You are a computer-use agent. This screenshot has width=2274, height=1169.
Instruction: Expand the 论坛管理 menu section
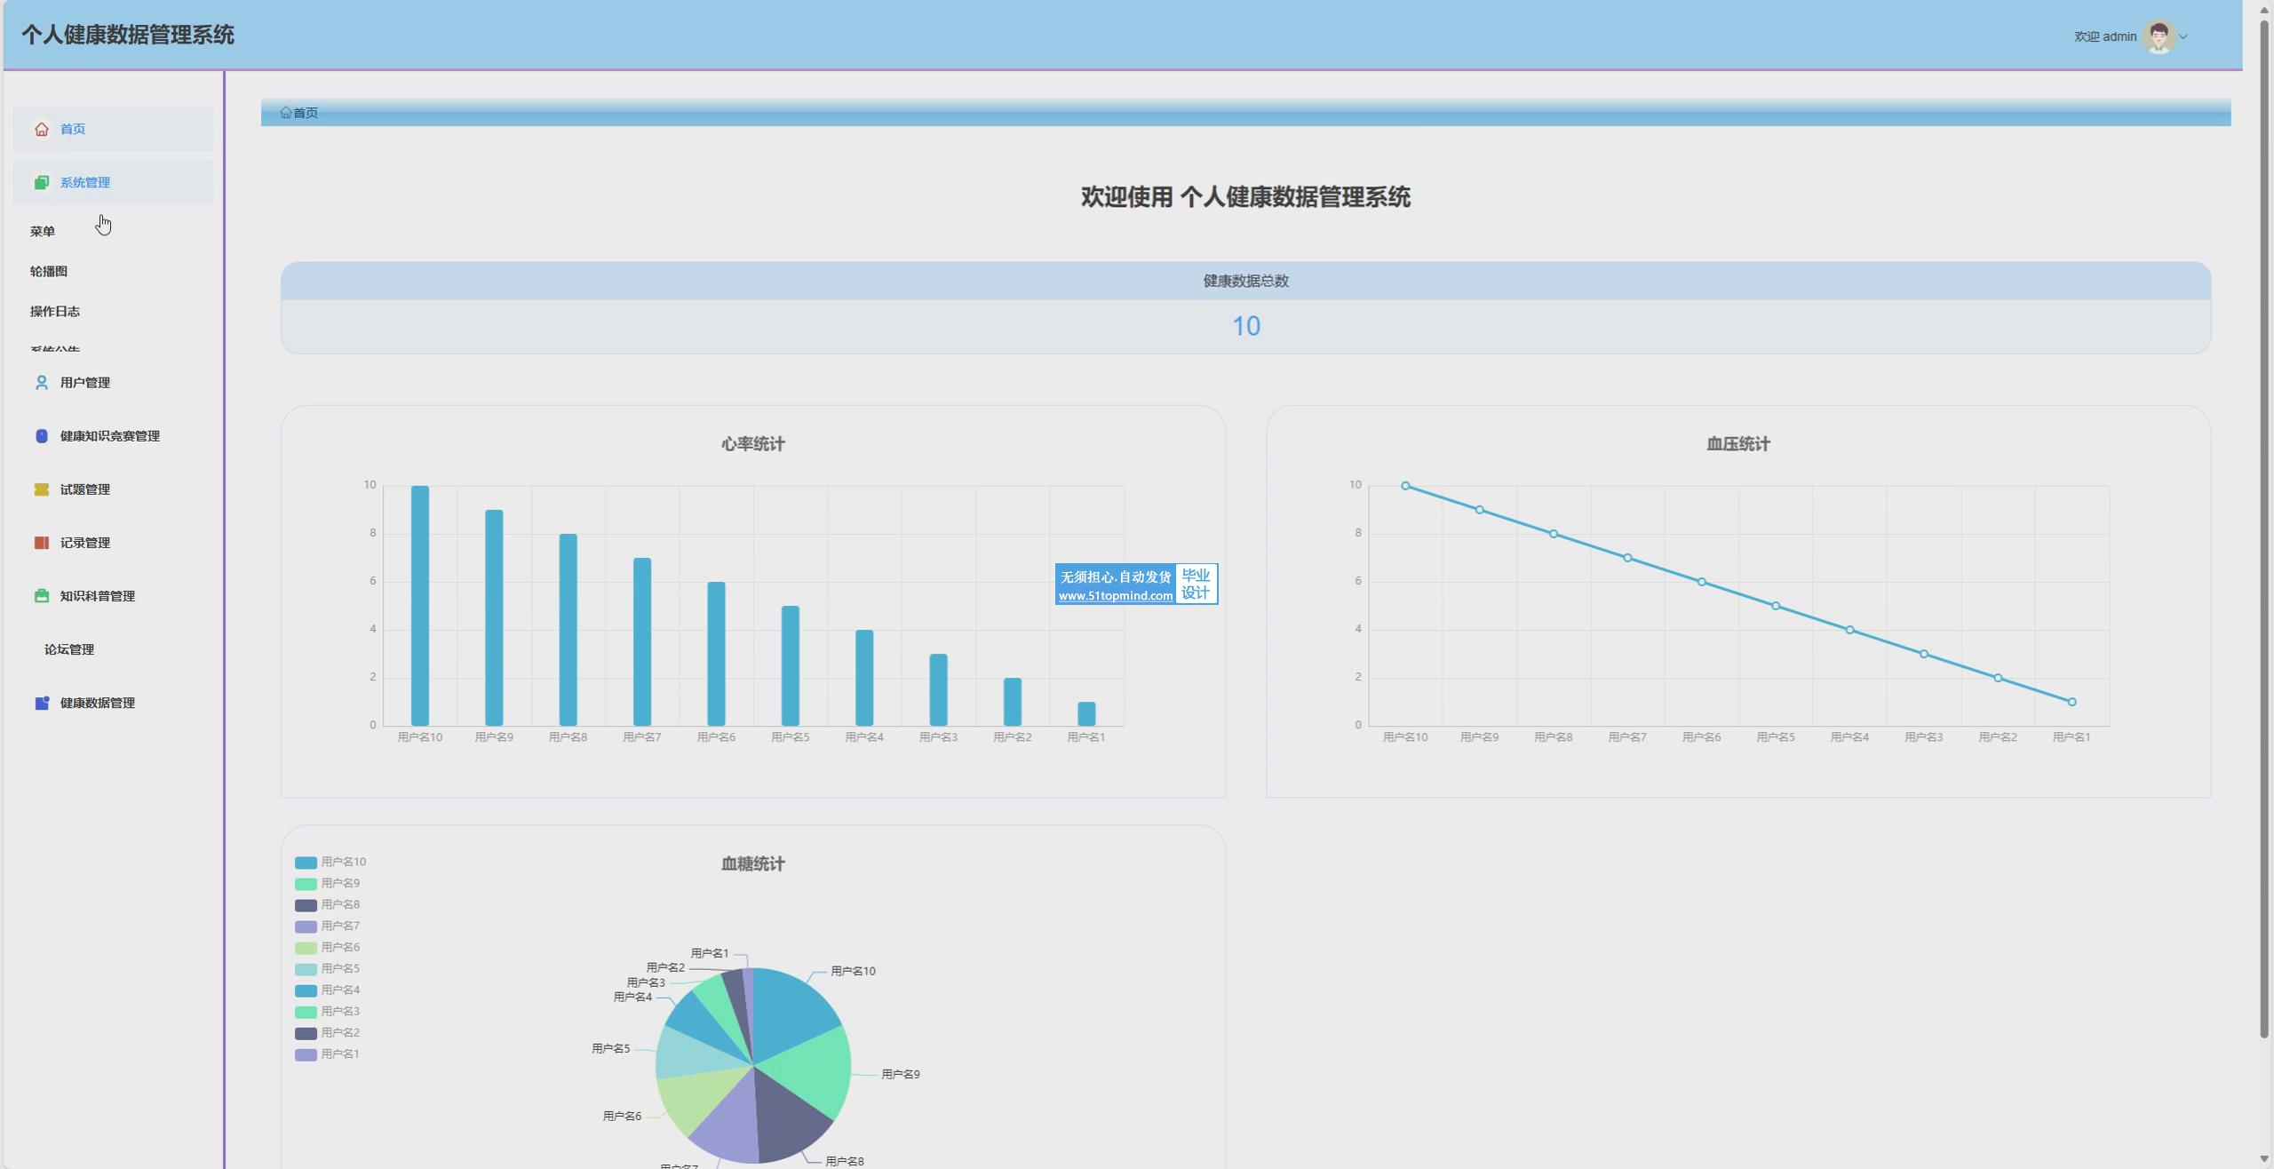click(69, 649)
